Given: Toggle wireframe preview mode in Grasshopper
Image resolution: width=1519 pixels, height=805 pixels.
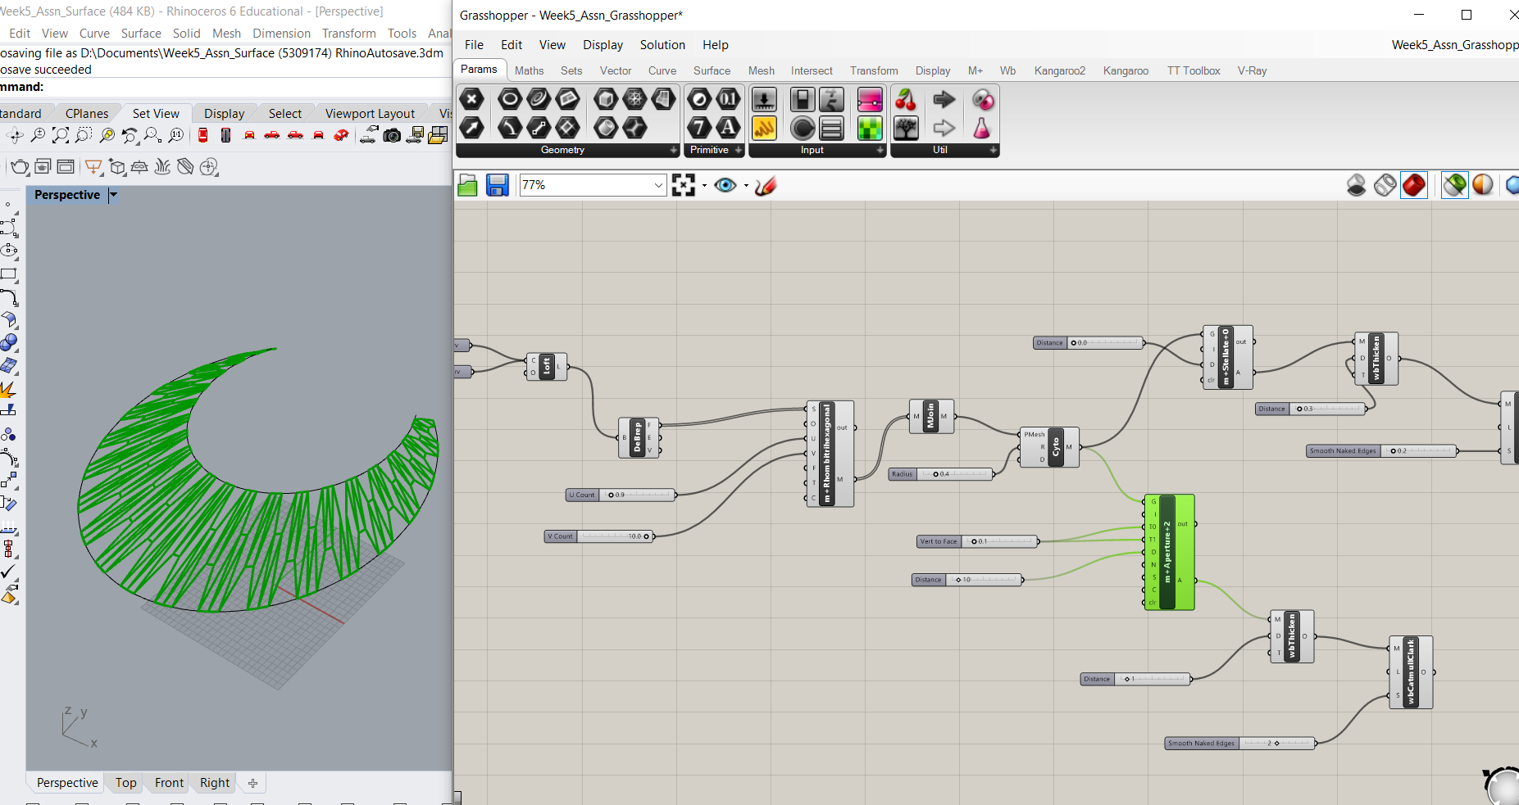Looking at the screenshot, I should 1385,185.
